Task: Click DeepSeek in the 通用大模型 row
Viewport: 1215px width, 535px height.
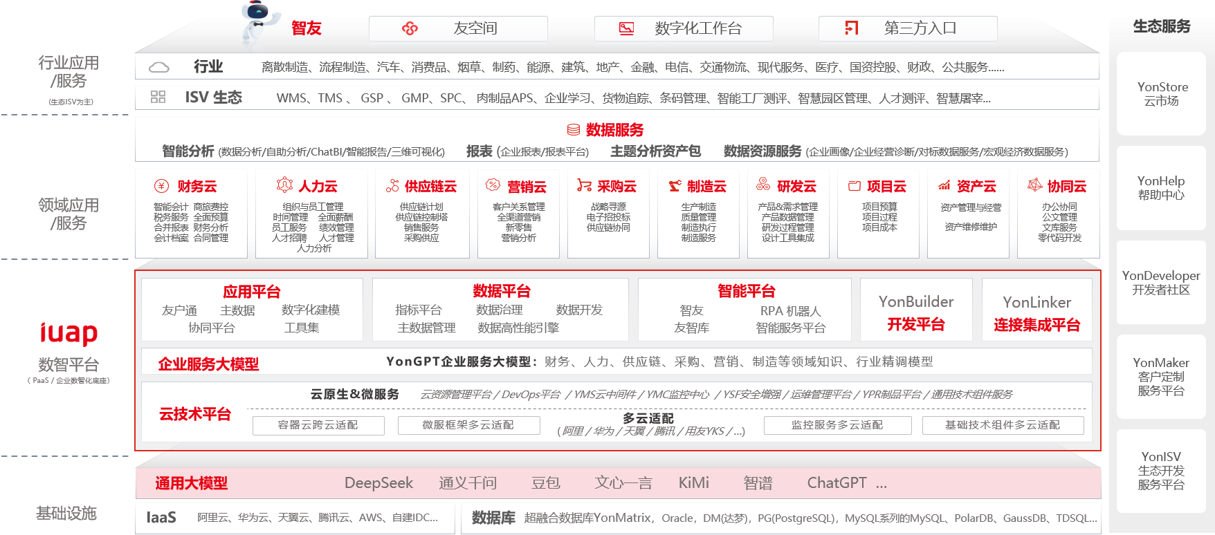Action: (378, 483)
